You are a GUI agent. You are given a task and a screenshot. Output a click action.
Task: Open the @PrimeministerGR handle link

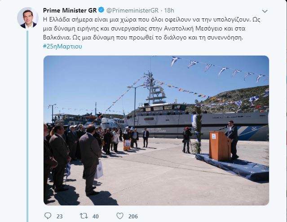point(132,10)
